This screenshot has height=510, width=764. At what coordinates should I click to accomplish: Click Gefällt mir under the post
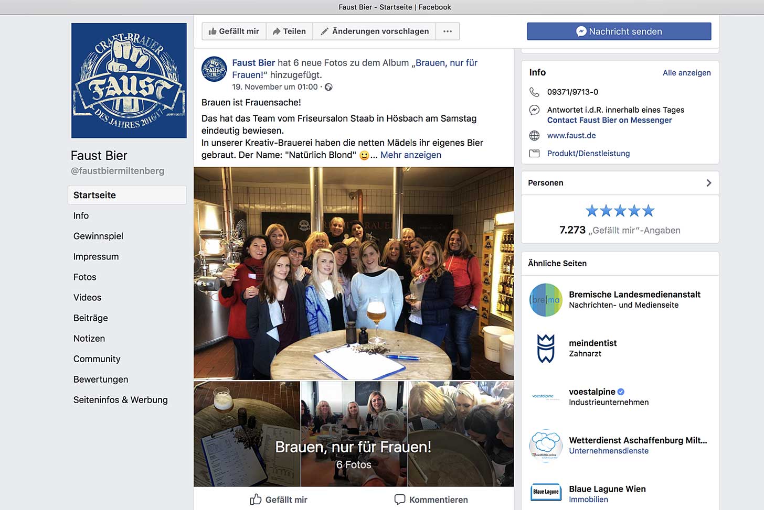pyautogui.click(x=279, y=500)
